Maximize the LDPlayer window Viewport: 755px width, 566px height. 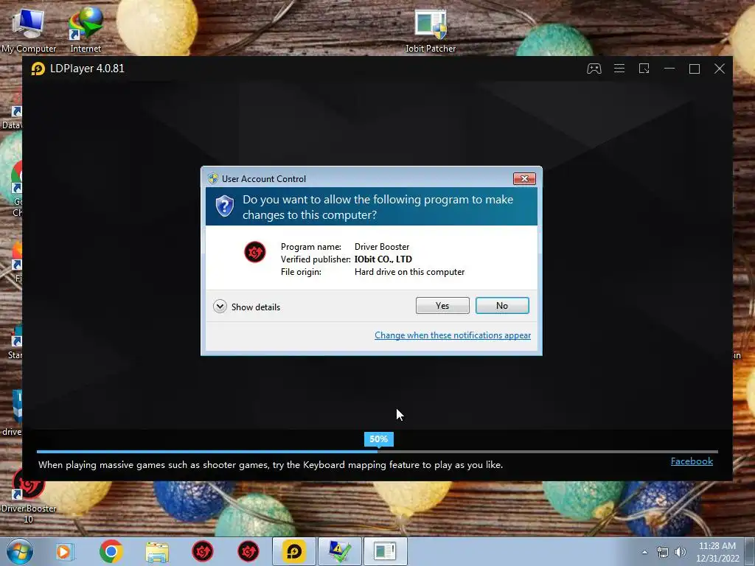[x=695, y=69]
